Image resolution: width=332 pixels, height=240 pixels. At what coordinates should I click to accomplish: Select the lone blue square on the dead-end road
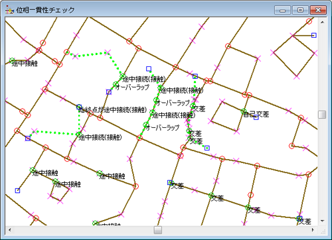[x=17, y=190]
